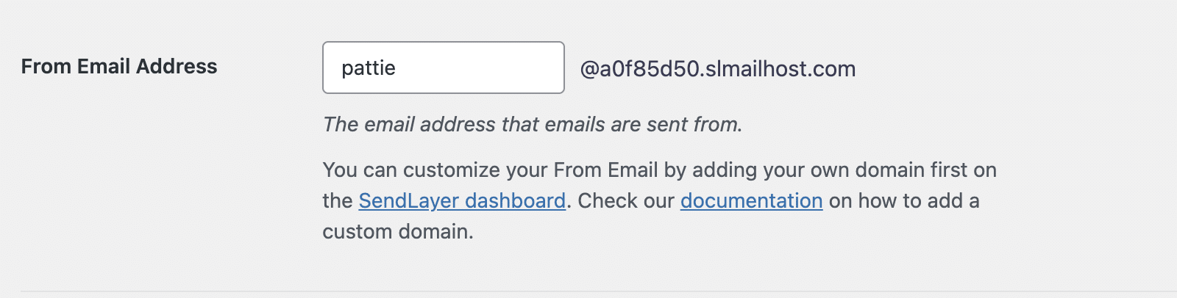This screenshot has height=298, width=1177.
Task: Click the horizontal divider below the section
Action: click(588, 291)
